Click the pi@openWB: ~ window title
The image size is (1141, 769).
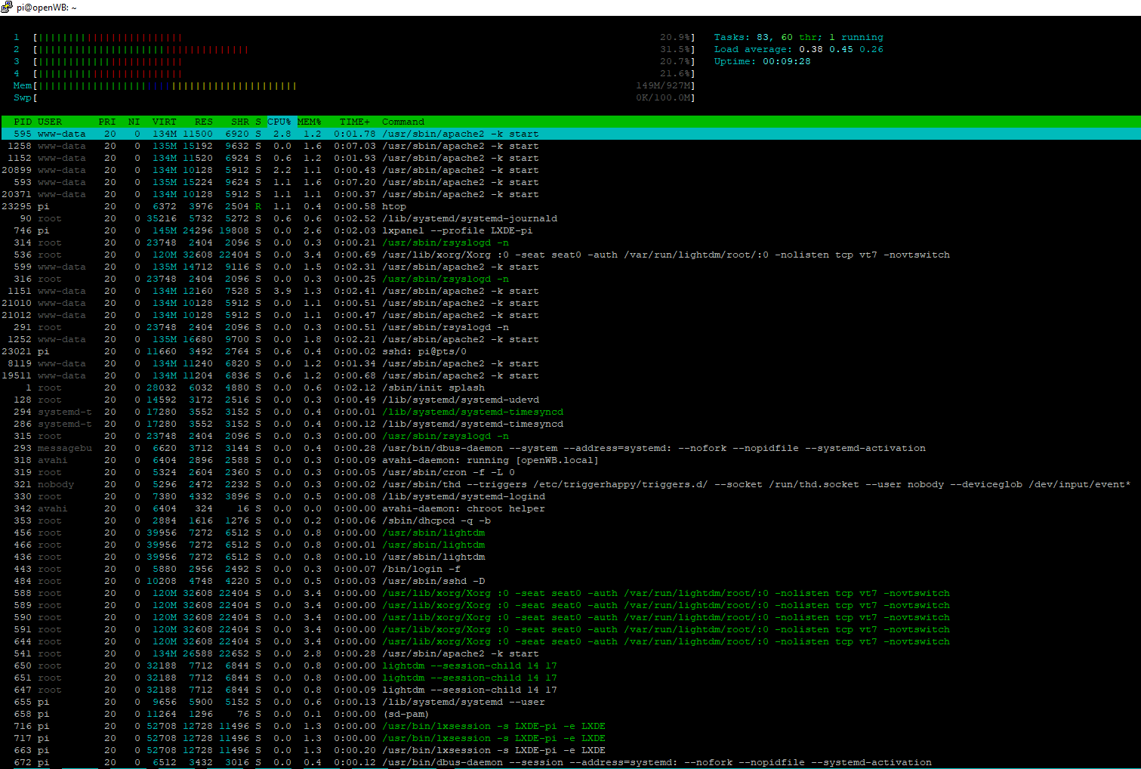point(47,8)
